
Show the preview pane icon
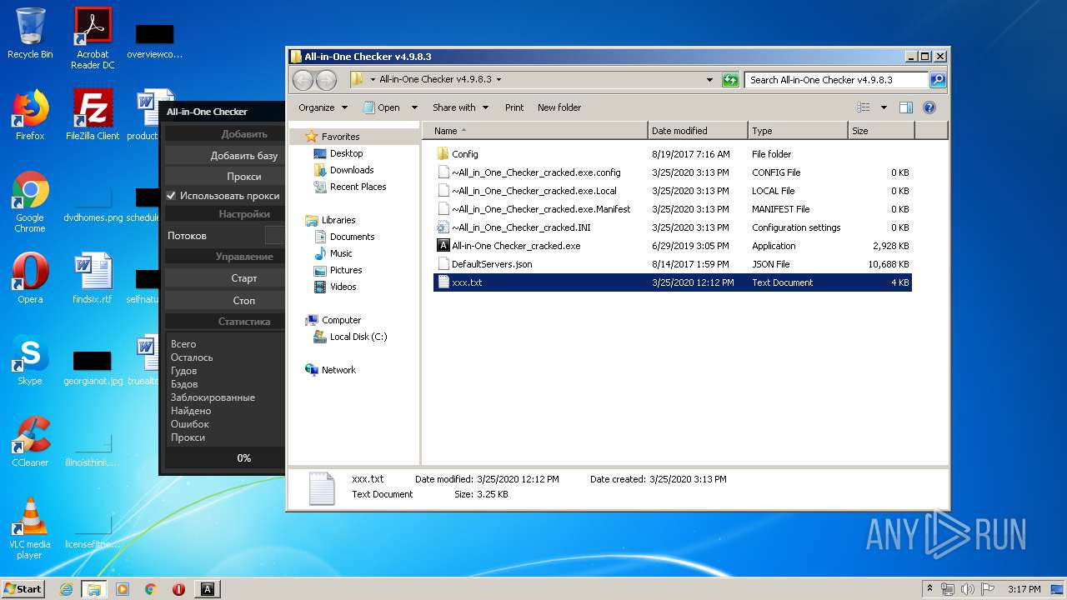(906, 107)
